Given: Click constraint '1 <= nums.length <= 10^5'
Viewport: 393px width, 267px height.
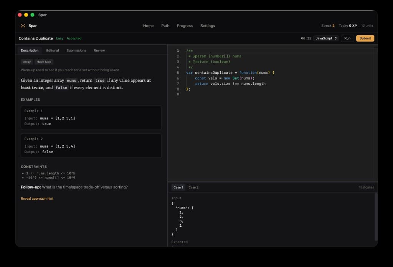Looking at the screenshot, I should point(51,173).
